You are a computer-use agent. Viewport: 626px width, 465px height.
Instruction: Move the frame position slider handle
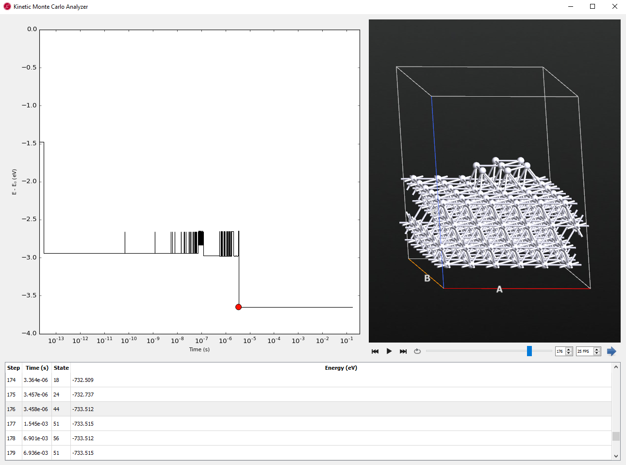pos(529,351)
